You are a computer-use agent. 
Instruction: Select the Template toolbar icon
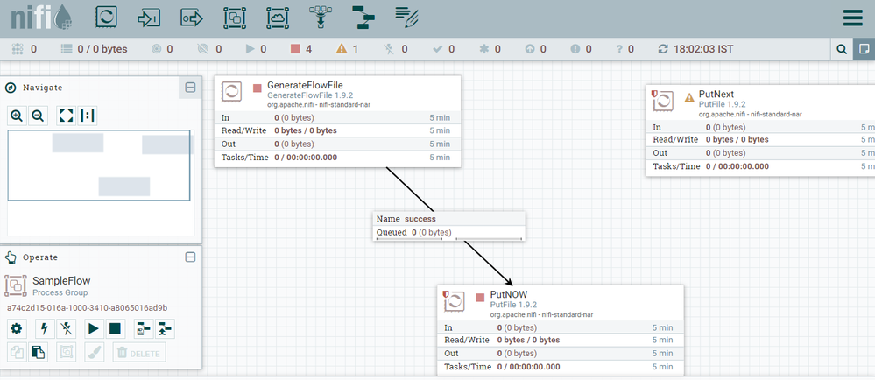pos(363,18)
